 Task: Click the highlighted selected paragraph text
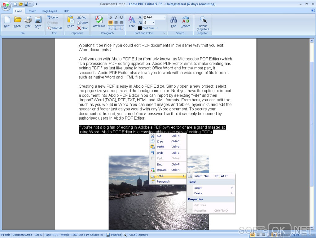(152, 130)
